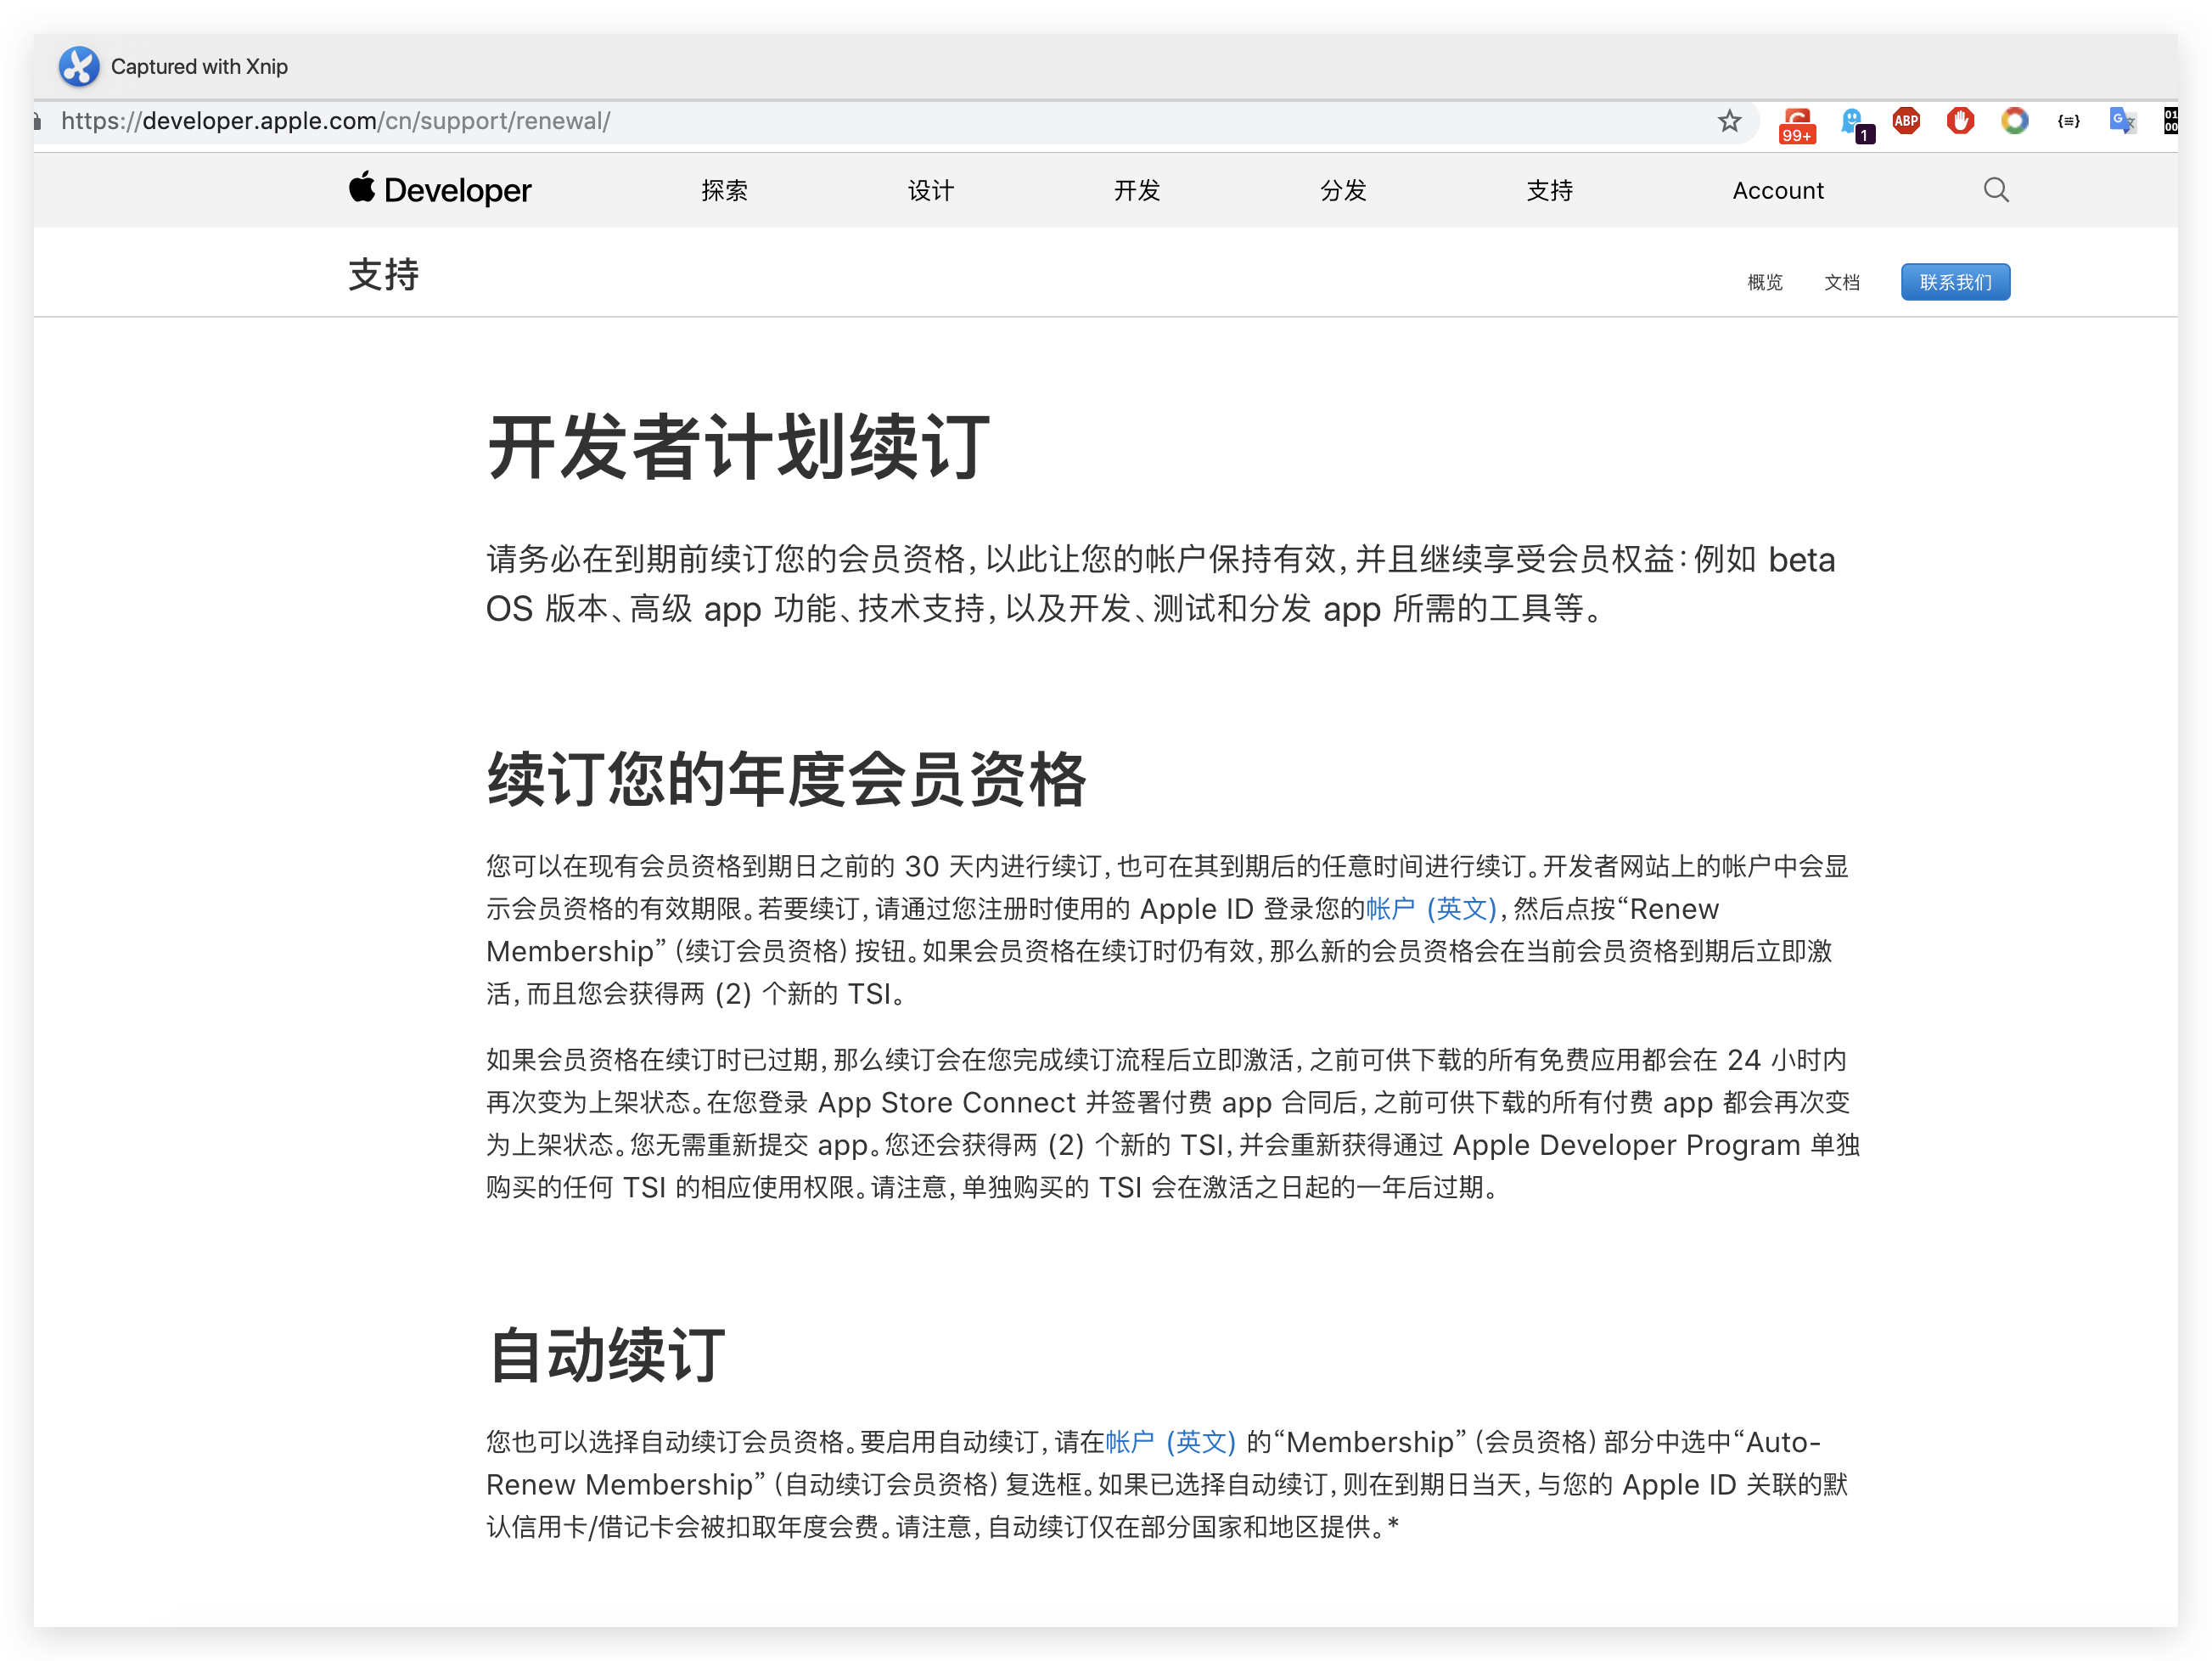Click the Adblock Plus ABP extension icon
The width and height of the screenshot is (2212, 1661).
pos(1906,121)
